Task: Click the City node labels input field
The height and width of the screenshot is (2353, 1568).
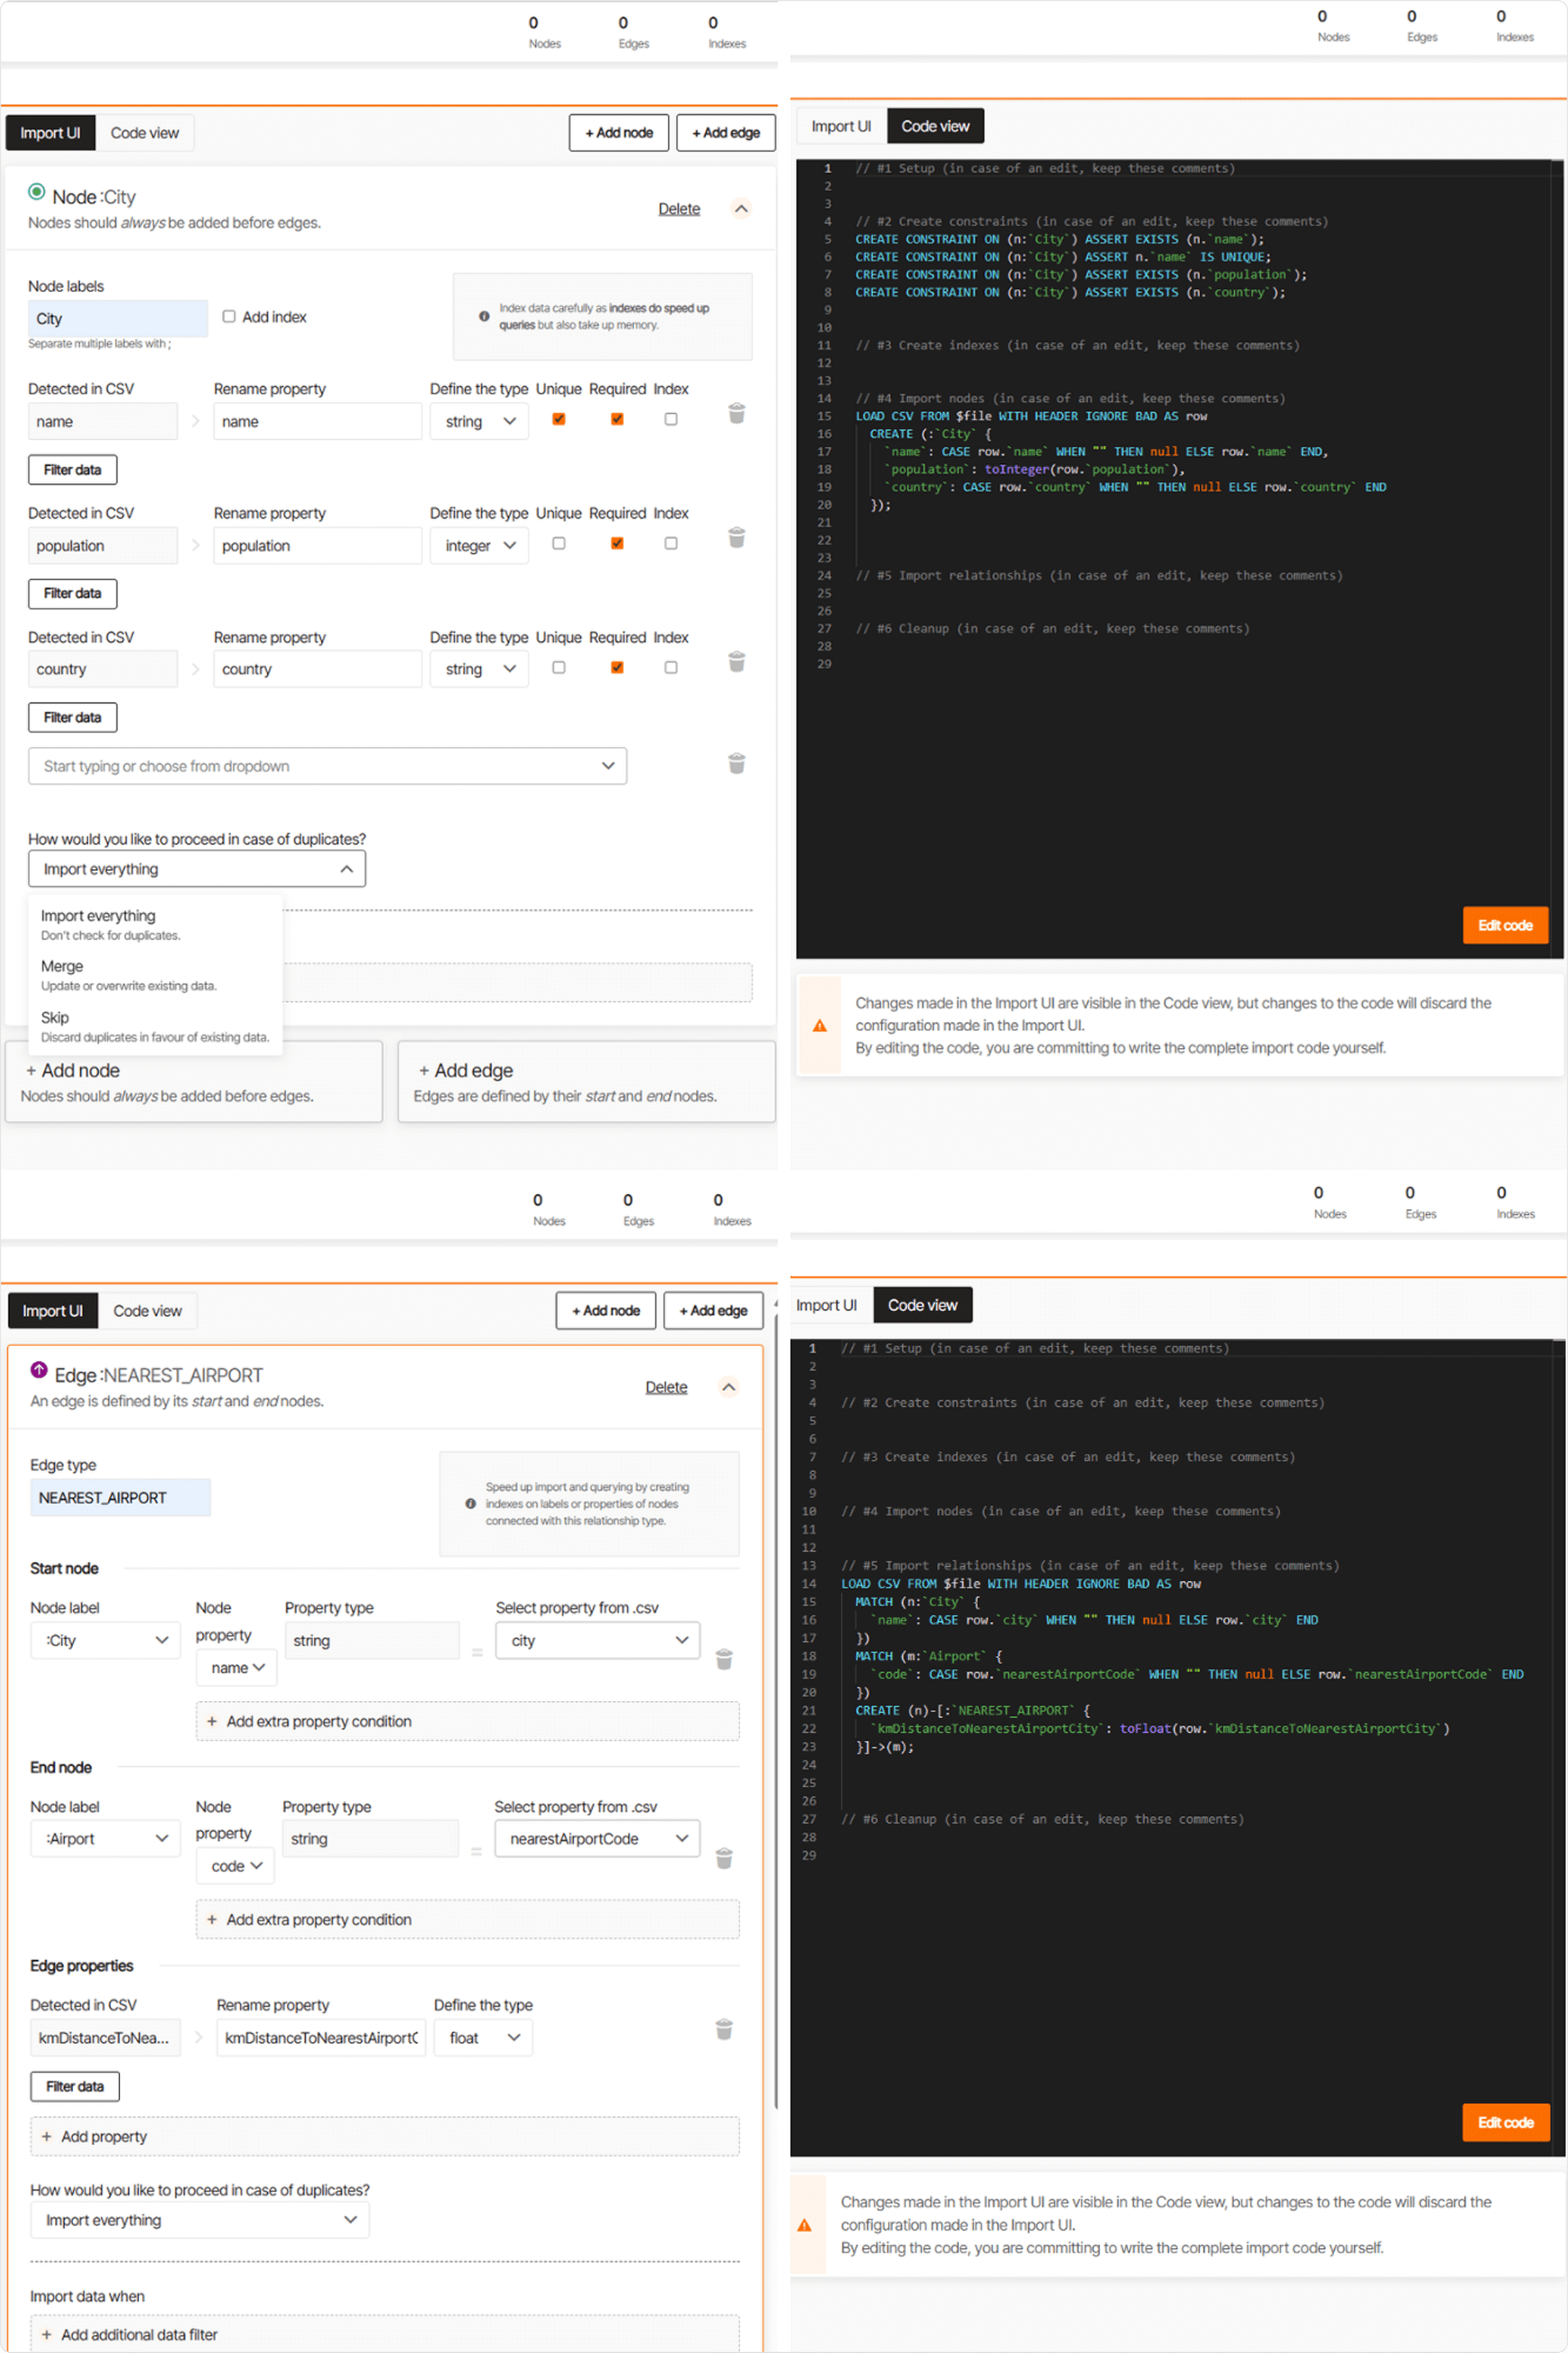Action: click(118, 318)
